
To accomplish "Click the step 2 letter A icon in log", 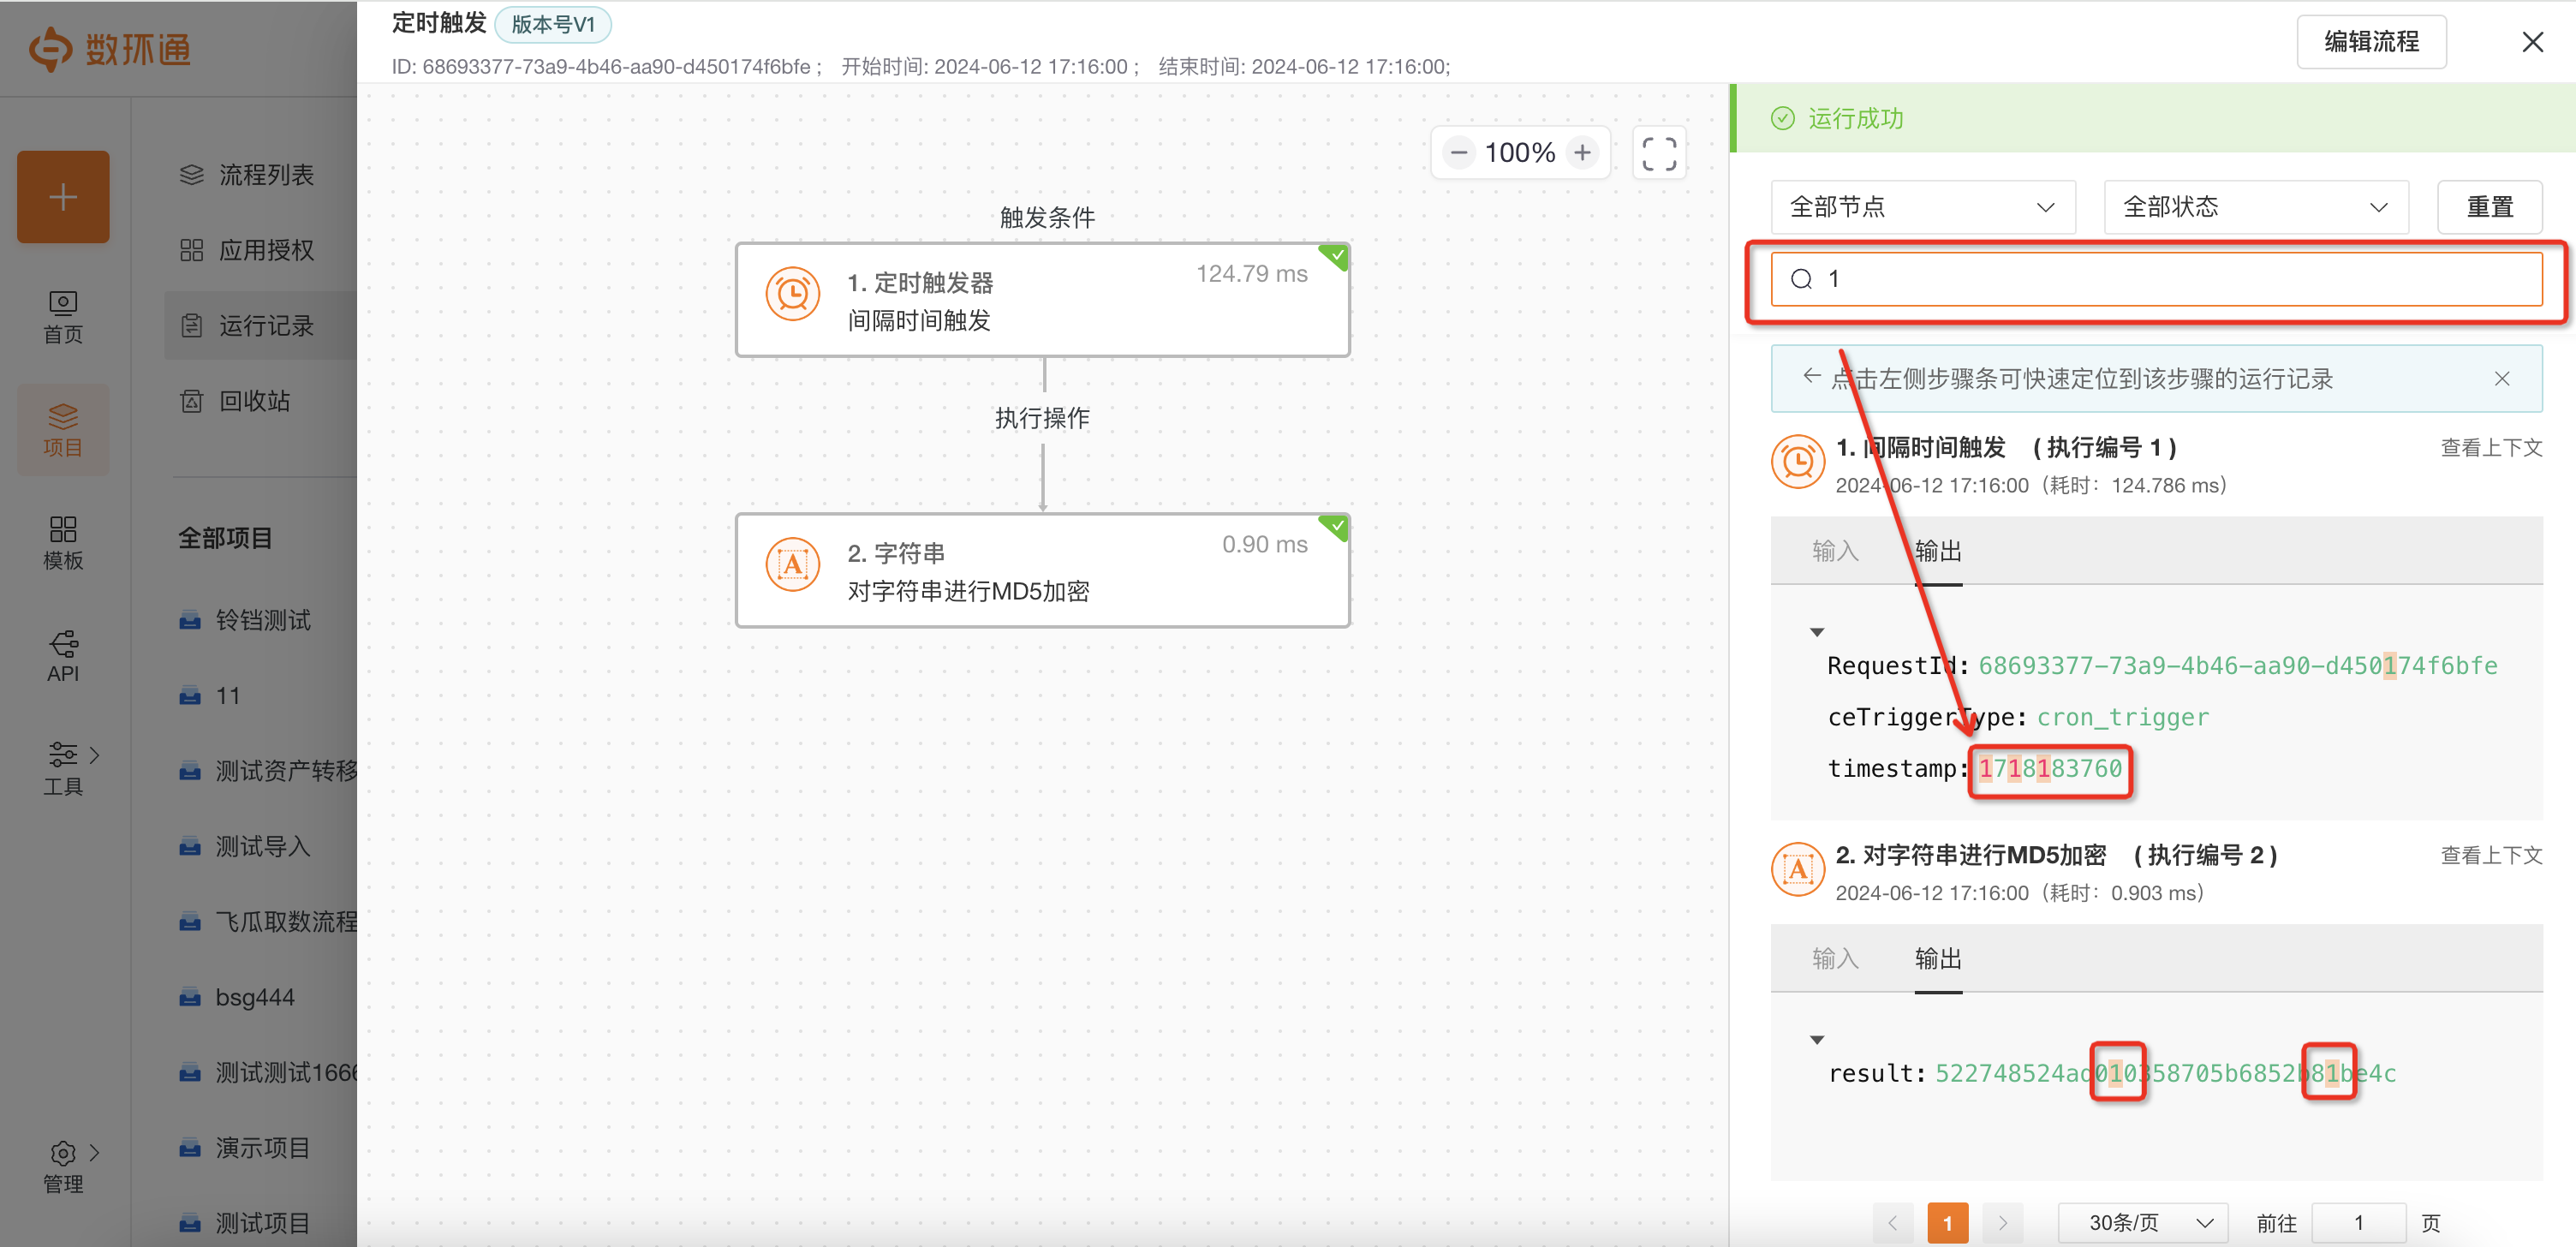I will [x=1798, y=869].
